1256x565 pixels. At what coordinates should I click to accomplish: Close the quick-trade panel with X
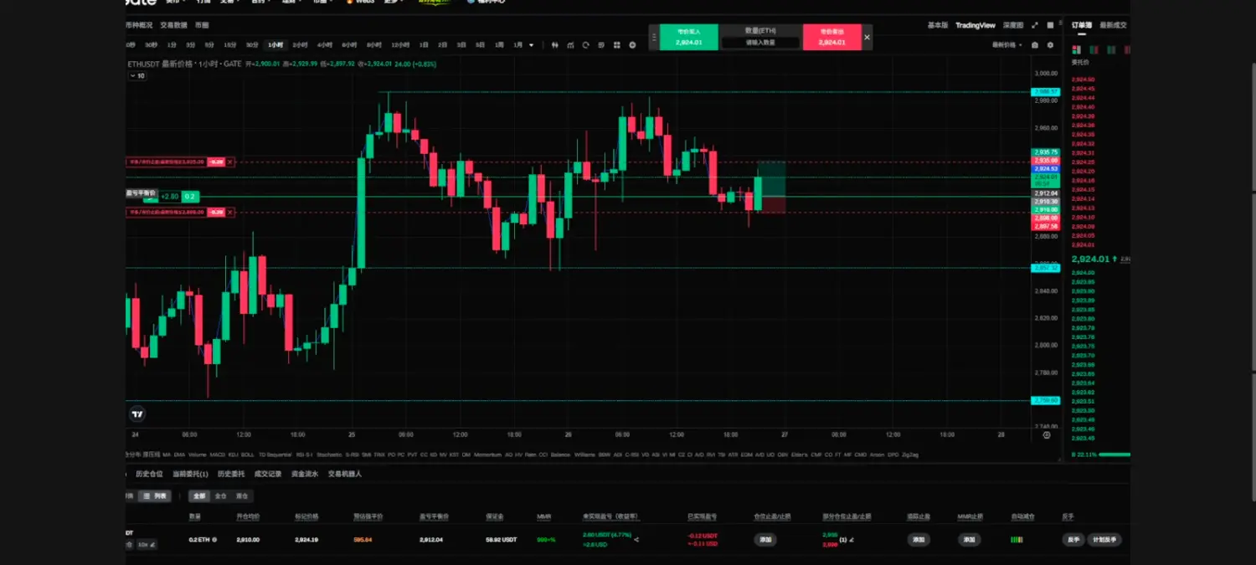coord(867,37)
